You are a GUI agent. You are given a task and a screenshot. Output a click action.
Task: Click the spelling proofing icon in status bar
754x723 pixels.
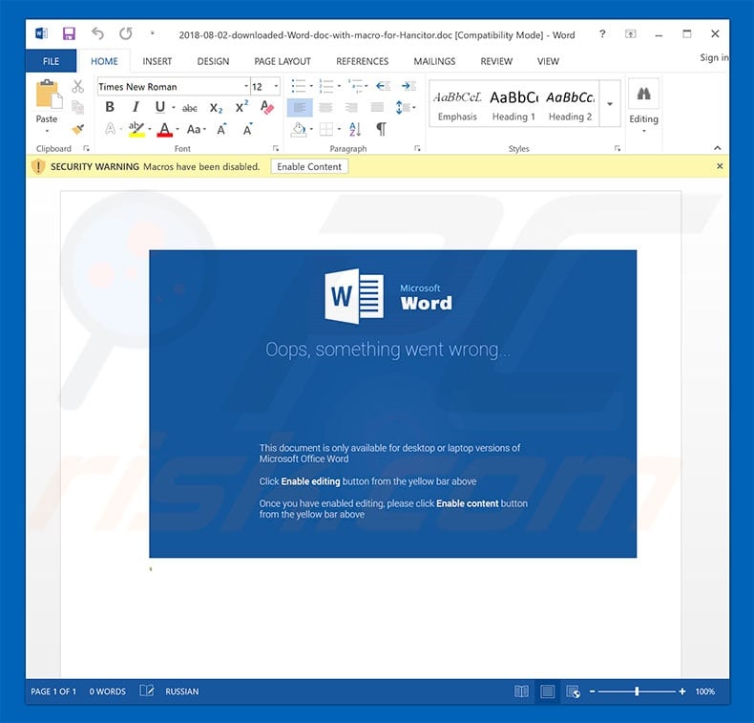pos(147,691)
